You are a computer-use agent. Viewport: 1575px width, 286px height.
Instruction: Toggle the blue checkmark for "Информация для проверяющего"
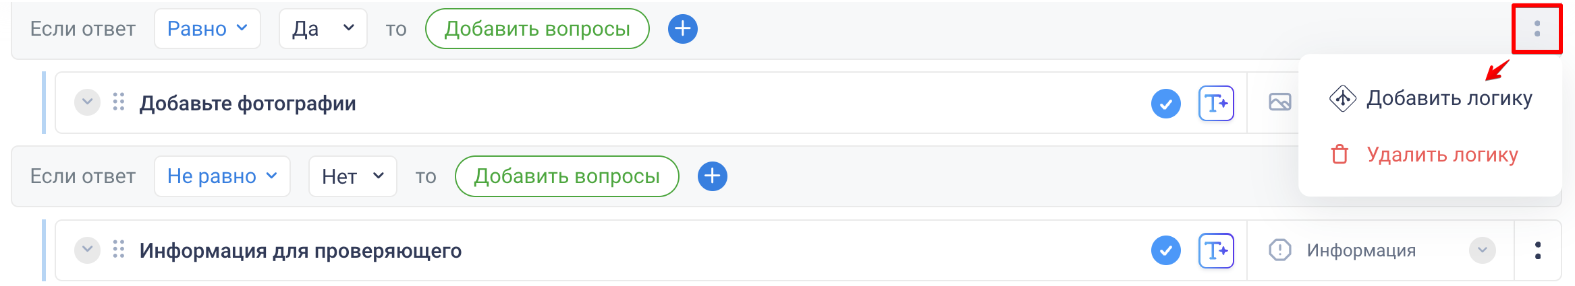tap(1165, 251)
